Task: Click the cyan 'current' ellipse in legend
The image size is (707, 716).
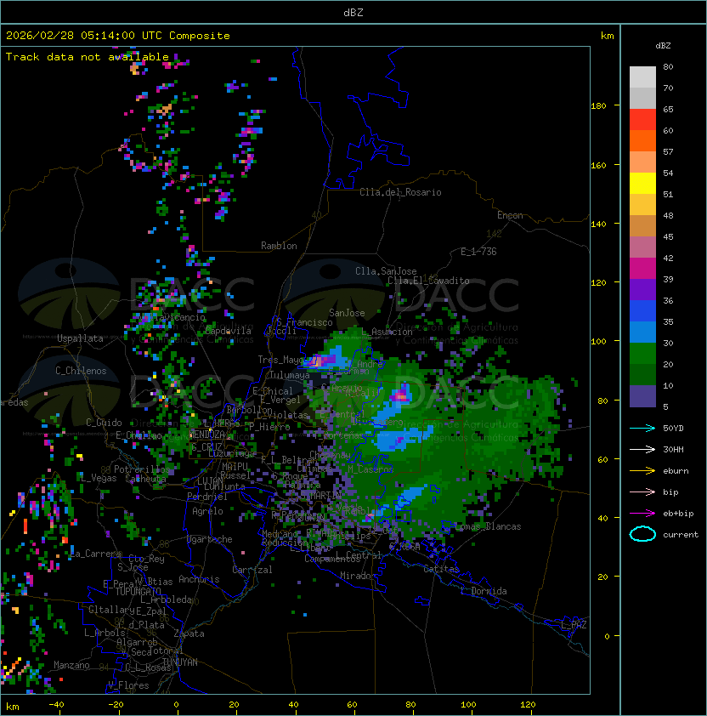Action: 642,534
